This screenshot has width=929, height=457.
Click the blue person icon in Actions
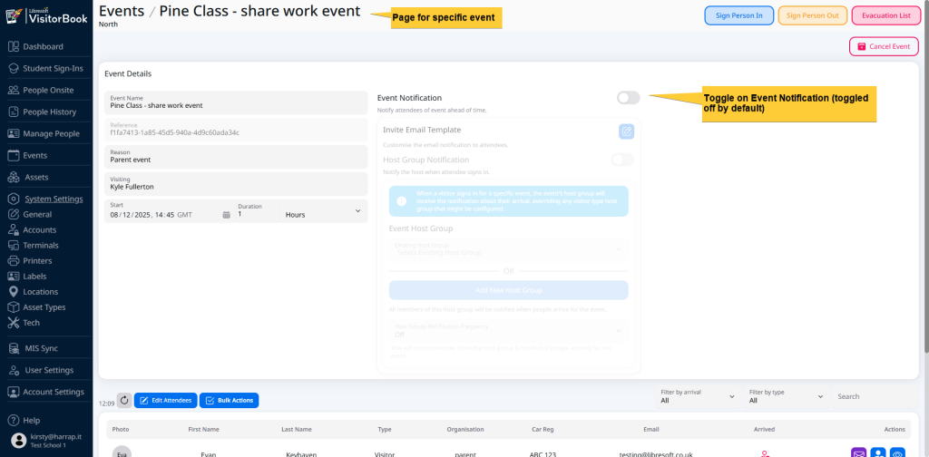[x=878, y=453]
